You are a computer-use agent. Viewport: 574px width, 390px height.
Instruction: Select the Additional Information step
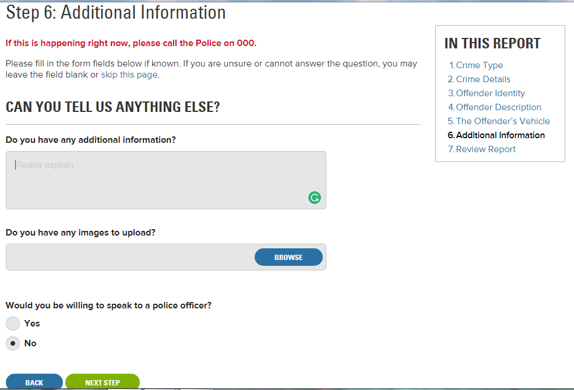point(500,135)
